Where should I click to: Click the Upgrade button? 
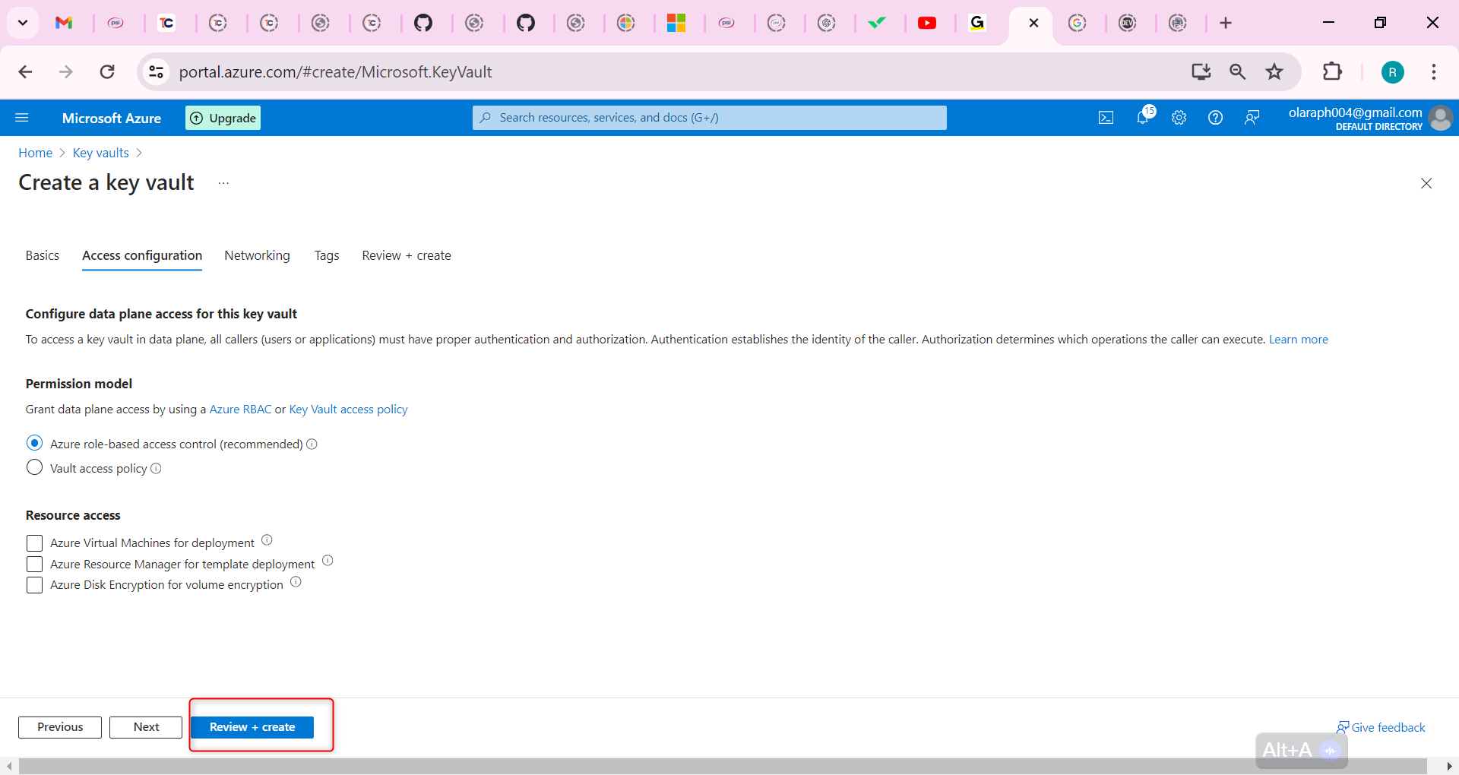click(x=223, y=118)
